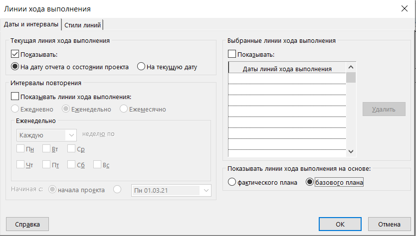Click the dates list scrollbar thumb
The height and width of the screenshot is (236, 416).
tap(351, 78)
